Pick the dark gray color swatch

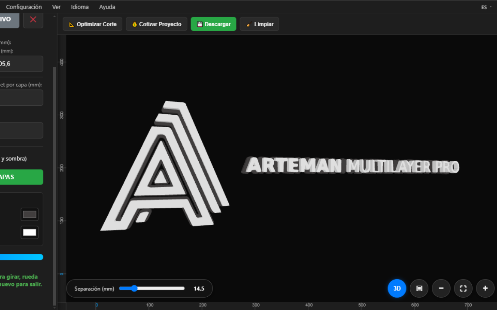point(30,215)
